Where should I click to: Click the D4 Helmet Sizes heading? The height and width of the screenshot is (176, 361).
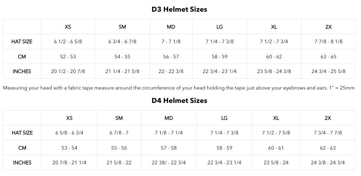(x=179, y=101)
